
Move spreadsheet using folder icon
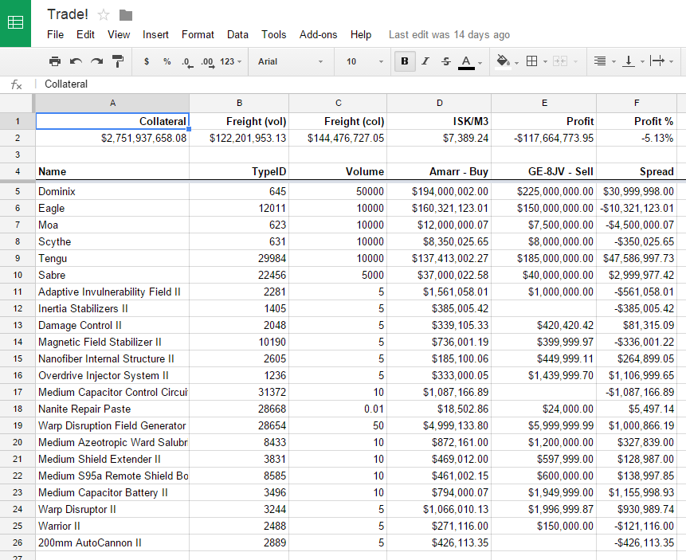(126, 14)
